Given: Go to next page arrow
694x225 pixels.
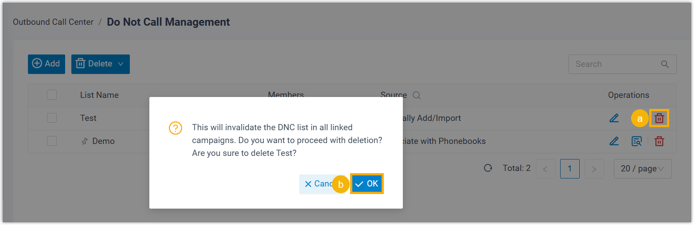Looking at the screenshot, I should [x=594, y=169].
